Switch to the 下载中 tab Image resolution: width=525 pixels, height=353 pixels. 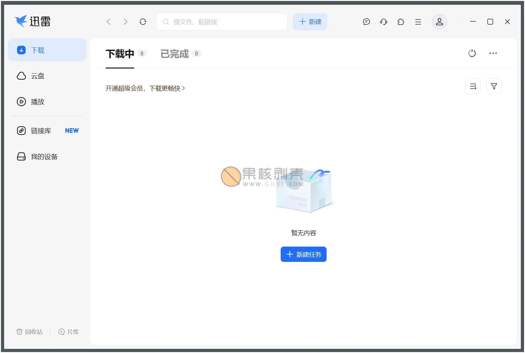[x=120, y=54]
